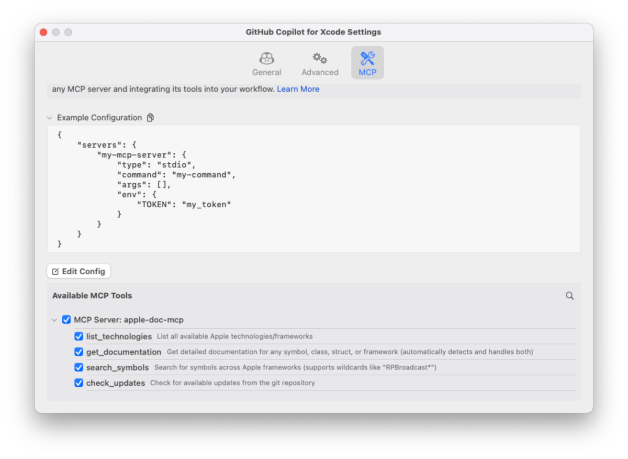Toggle the MCP Server apple-doc-mcp checkbox

66,320
